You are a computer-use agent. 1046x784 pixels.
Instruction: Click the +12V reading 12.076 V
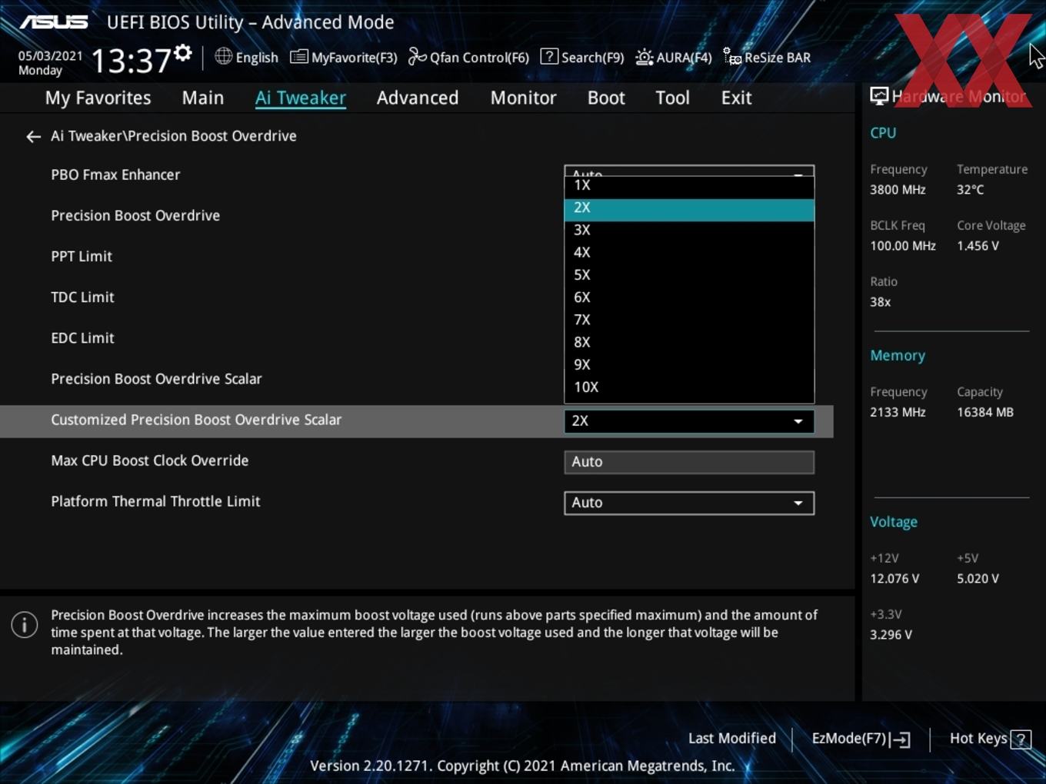[894, 579]
